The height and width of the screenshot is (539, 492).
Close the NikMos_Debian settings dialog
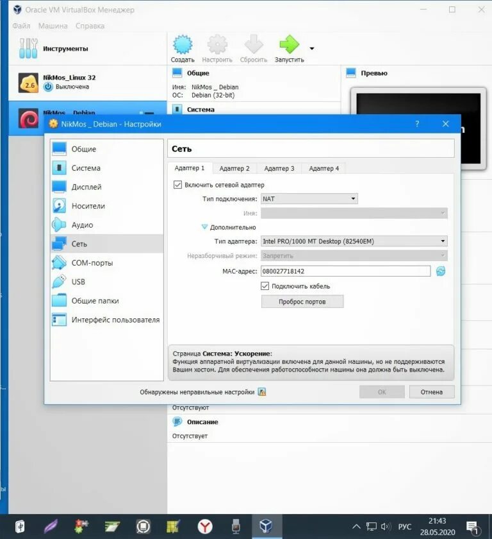click(x=445, y=124)
